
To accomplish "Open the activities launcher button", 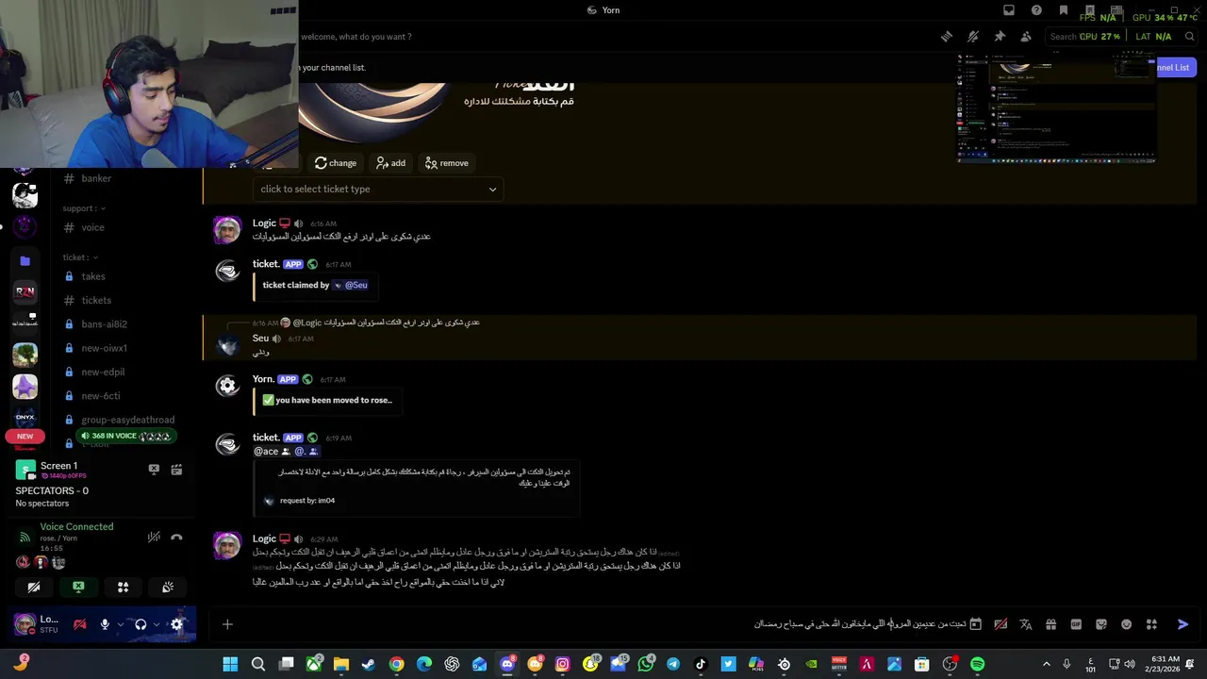I will click(x=123, y=587).
